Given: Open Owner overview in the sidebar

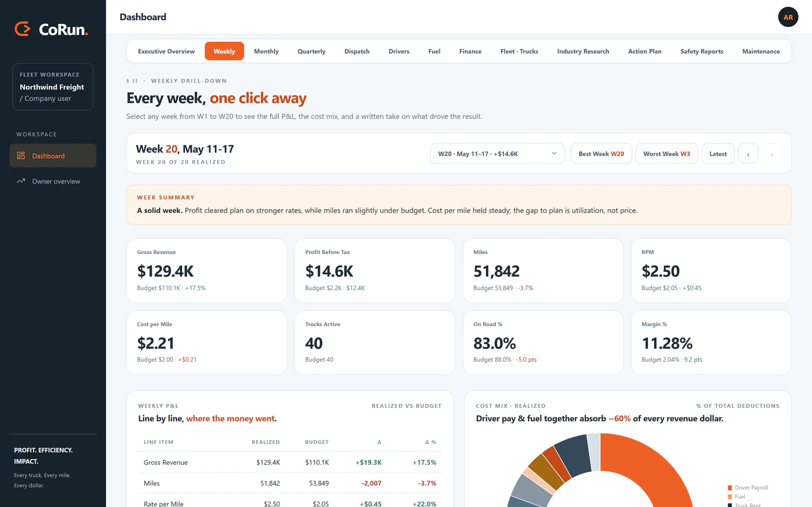Looking at the screenshot, I should (53, 181).
